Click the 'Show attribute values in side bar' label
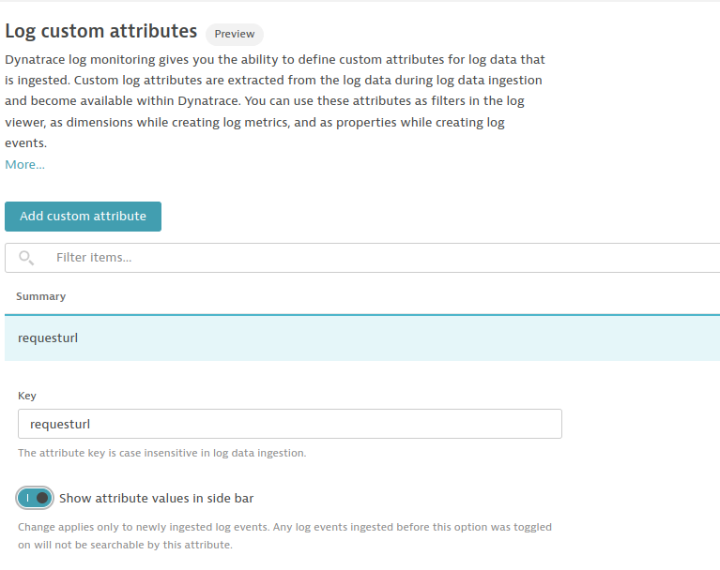 pos(156,499)
